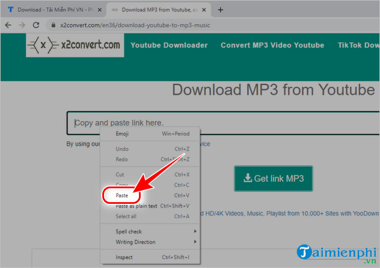
Task: Focus the Copy and paste link field
Action: [223, 123]
